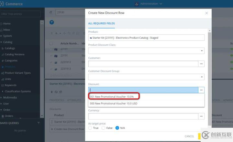
Task: Open Orders in the sidebar
Action: [9, 116]
